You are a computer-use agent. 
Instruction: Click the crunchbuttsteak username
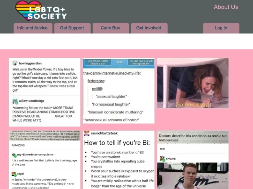[x=104, y=133]
